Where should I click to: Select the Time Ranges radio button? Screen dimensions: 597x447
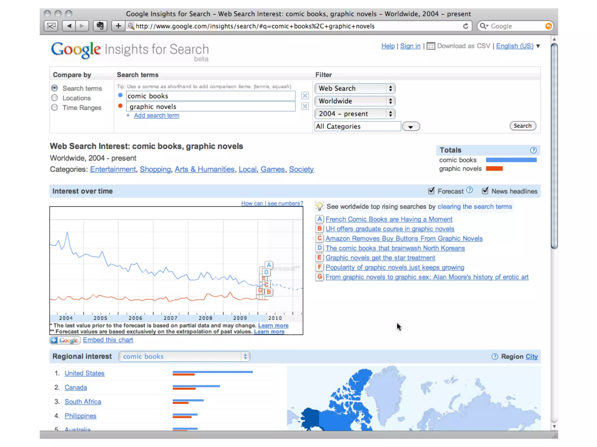pyautogui.click(x=55, y=108)
